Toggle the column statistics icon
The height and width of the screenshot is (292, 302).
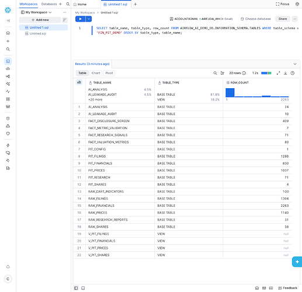79,82
